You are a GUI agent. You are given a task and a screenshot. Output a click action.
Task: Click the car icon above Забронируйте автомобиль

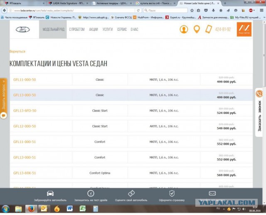50,193
